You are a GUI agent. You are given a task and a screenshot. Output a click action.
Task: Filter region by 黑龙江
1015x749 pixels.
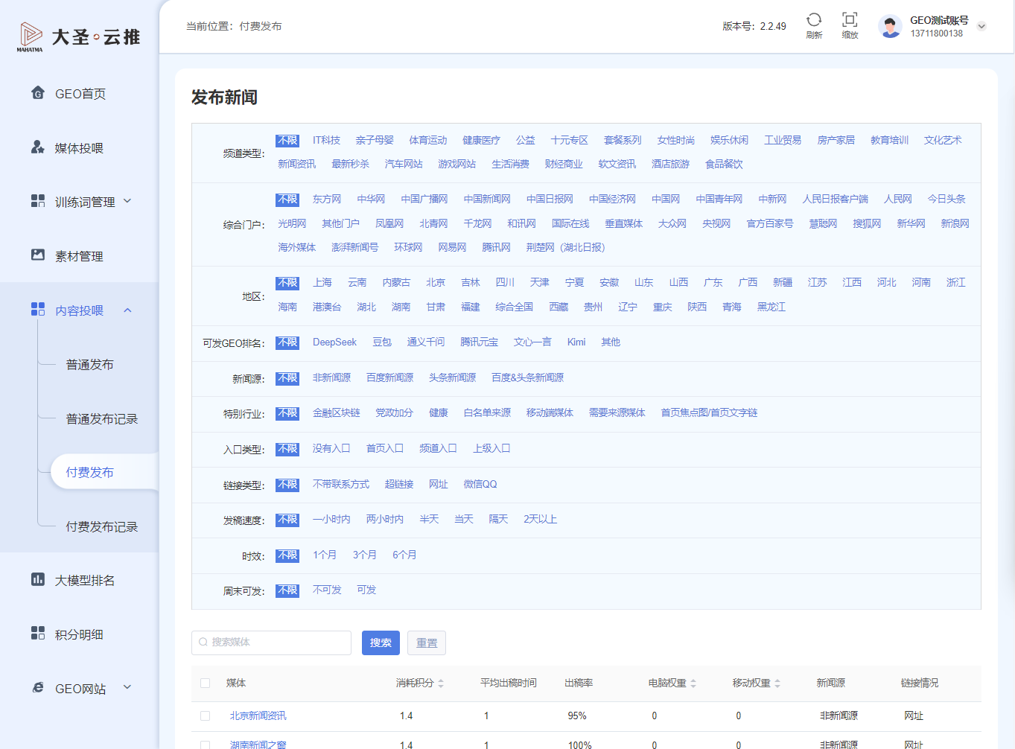771,307
